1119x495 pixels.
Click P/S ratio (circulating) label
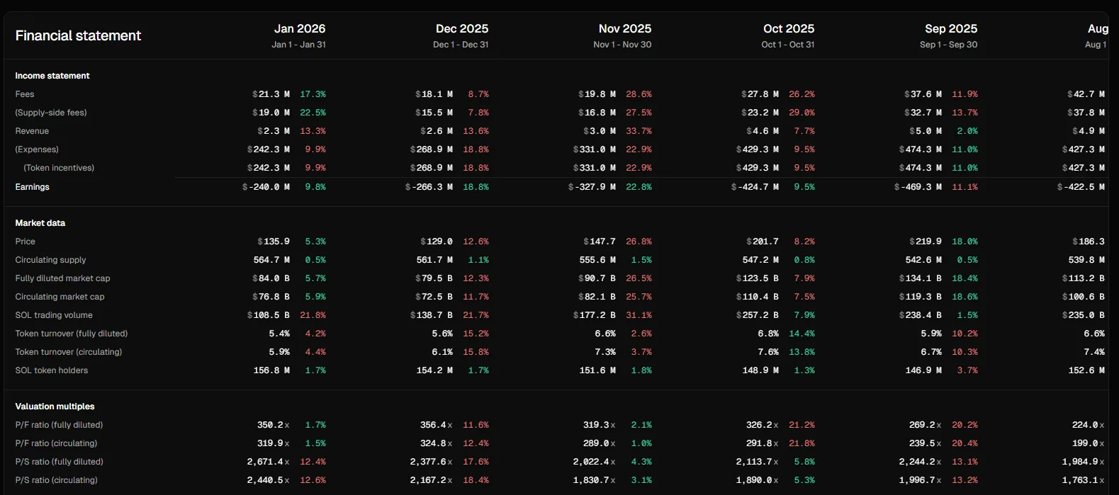[x=56, y=480]
